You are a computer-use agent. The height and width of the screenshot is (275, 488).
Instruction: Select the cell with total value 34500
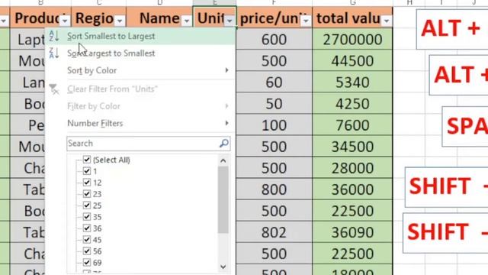click(352, 147)
